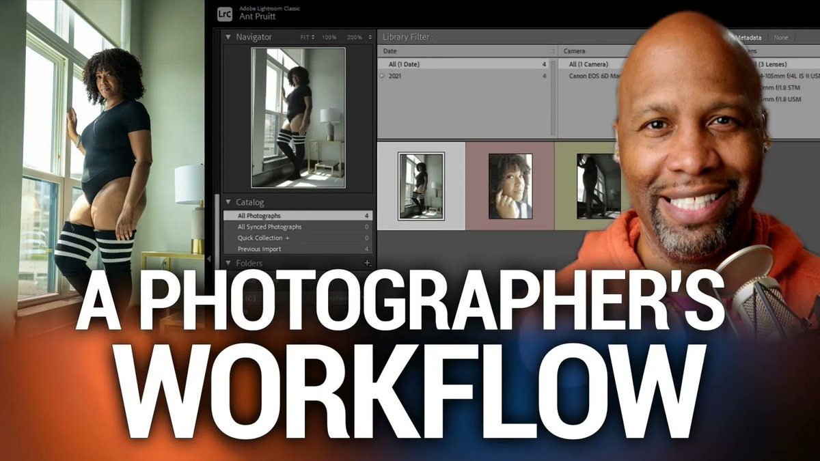Open the 200% zoom level arrows
The height and width of the screenshot is (461, 820).
[370, 37]
